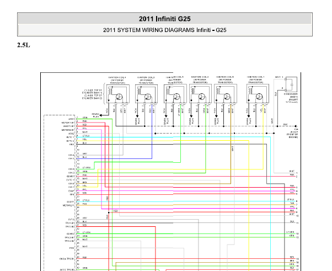Click the Ignition Coil 3 label
The width and height of the screenshot is (332, 271).
146,80
